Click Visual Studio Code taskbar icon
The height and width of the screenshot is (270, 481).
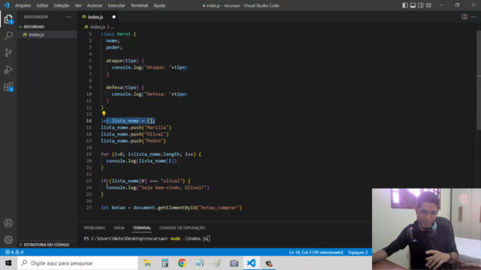(x=251, y=263)
